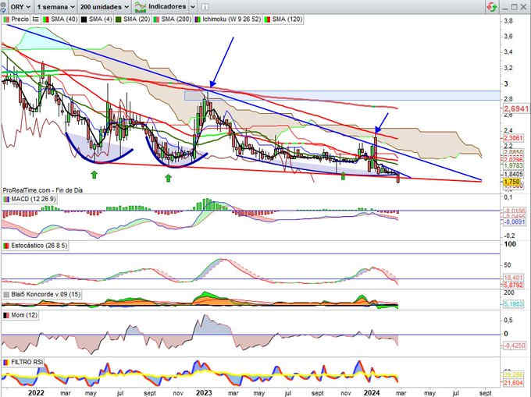Select the Blai5 Koncorde panel label
The height and width of the screenshot is (397, 531).
point(41,294)
